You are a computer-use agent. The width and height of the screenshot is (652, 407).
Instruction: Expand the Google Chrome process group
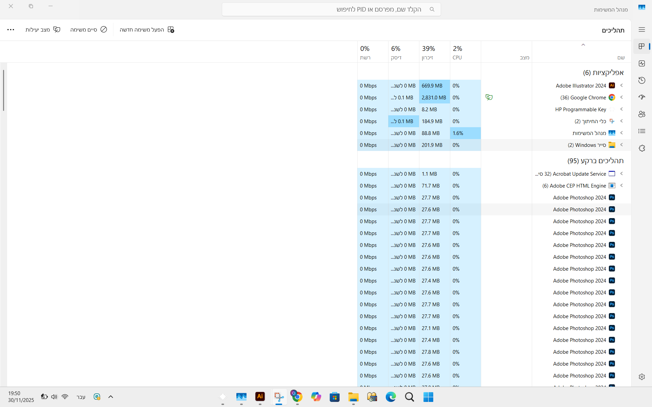pyautogui.click(x=621, y=97)
